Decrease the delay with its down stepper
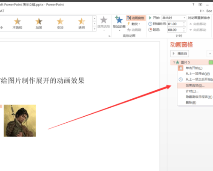 [184, 31]
